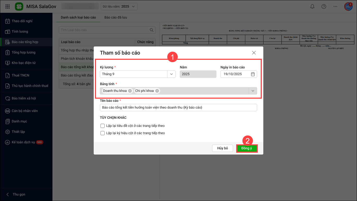Click the Tên báo cáo input field
This screenshot has height=201, width=357.
click(x=178, y=108)
